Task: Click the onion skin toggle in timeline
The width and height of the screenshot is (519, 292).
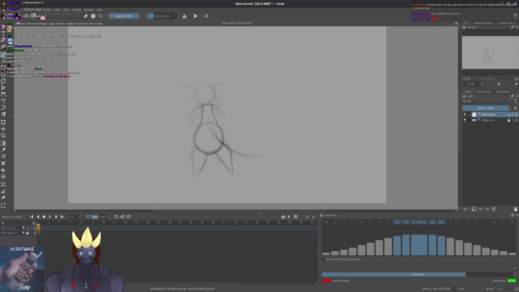Action: pyautogui.click(x=283, y=217)
